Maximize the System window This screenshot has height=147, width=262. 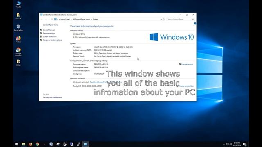(187, 15)
